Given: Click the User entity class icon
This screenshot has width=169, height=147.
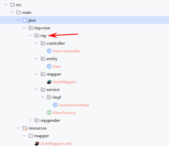Looking at the screenshot, I should tap(49, 66).
